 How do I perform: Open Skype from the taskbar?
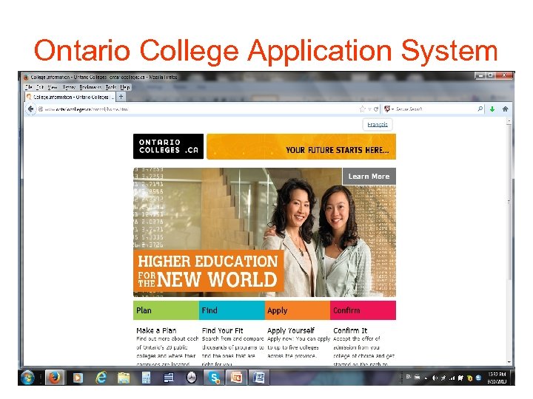pos(214,378)
